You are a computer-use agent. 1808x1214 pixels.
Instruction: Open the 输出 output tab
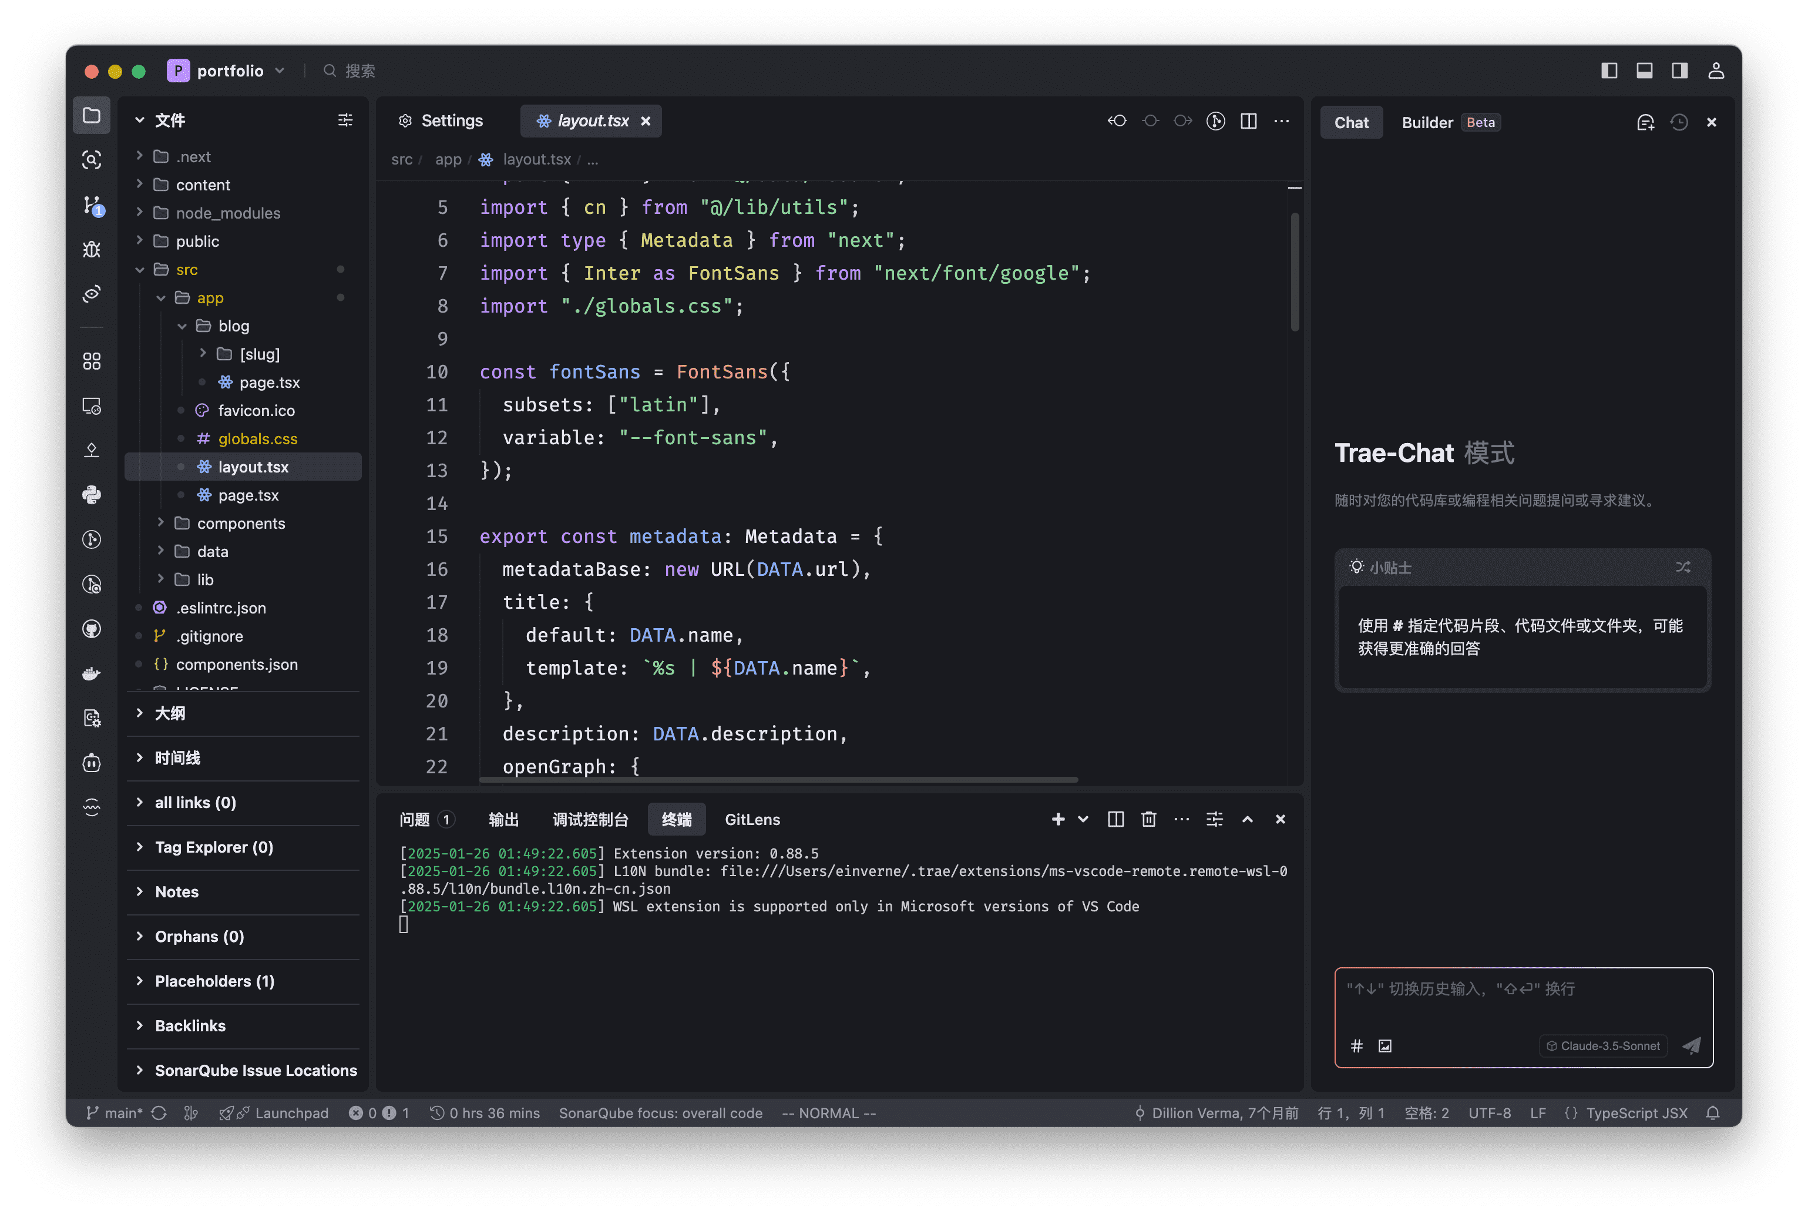coord(504,819)
